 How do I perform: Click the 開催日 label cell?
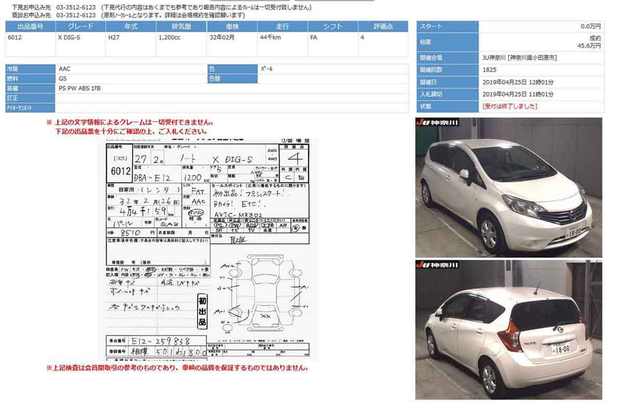tap(448, 82)
